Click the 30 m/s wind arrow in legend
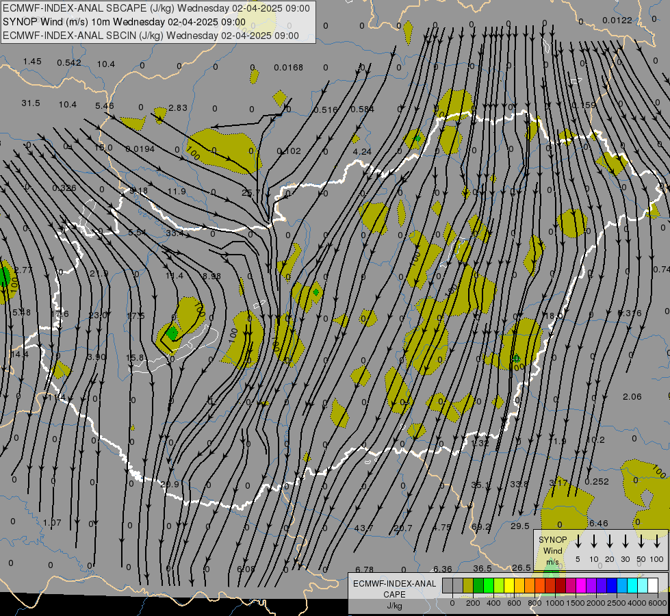The height and width of the screenshot is (616, 670). [626, 541]
